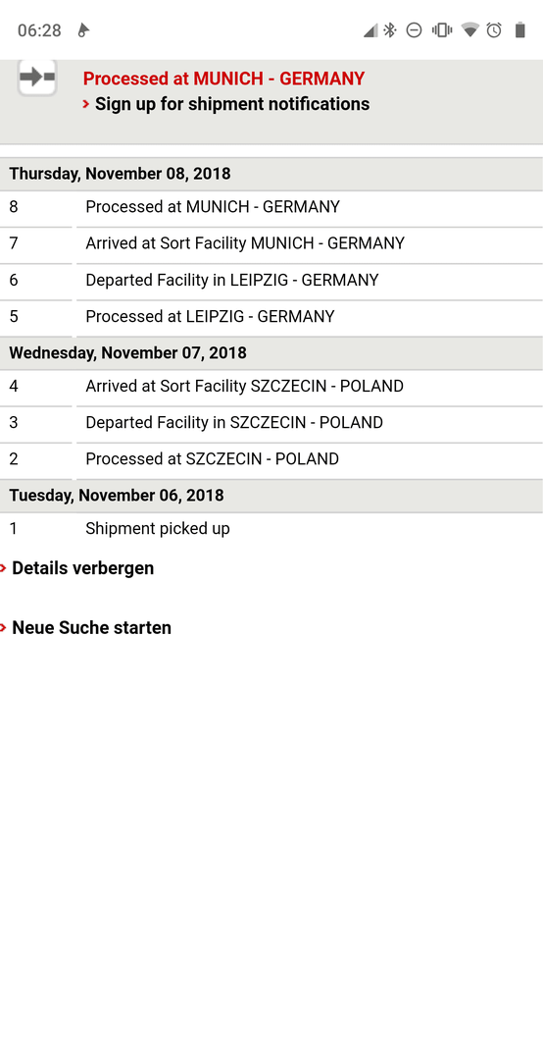Click the red chevron beside Details verbergen
Image resolution: width=543 pixels, height=1060 pixels.
pos(3,568)
